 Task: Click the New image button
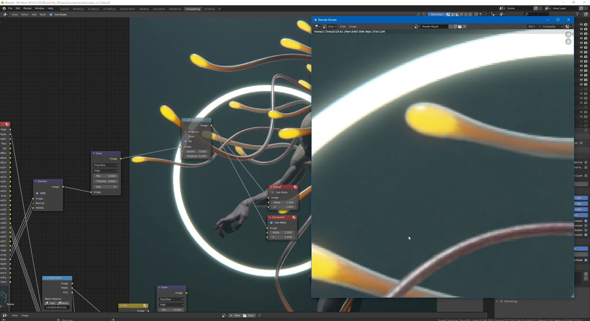tap(235, 315)
